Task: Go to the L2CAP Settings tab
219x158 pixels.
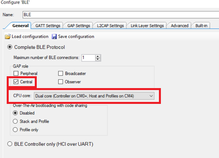Action: [110, 26]
